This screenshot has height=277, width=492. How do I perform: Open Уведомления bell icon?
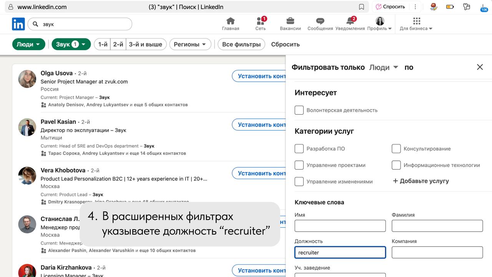(x=350, y=24)
